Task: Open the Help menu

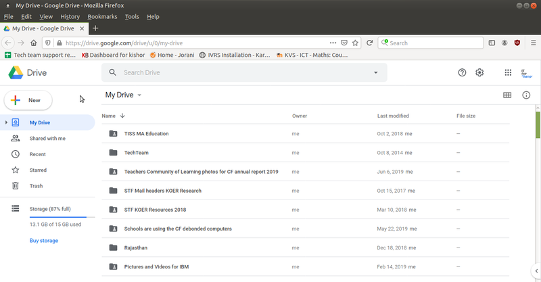Action: tap(153, 16)
